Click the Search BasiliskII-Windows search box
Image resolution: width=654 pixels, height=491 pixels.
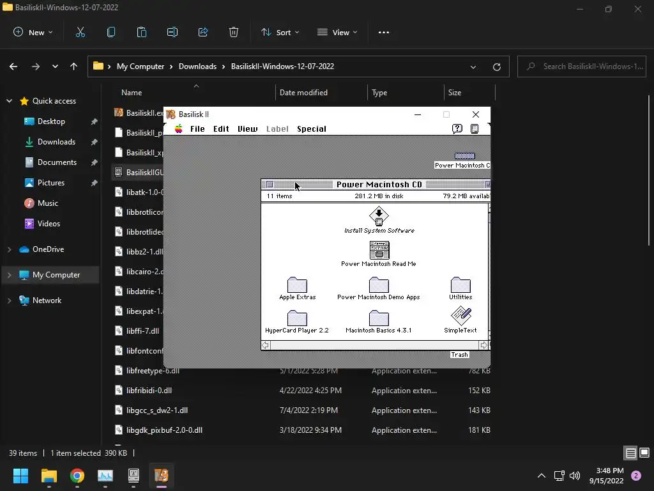[x=582, y=66]
